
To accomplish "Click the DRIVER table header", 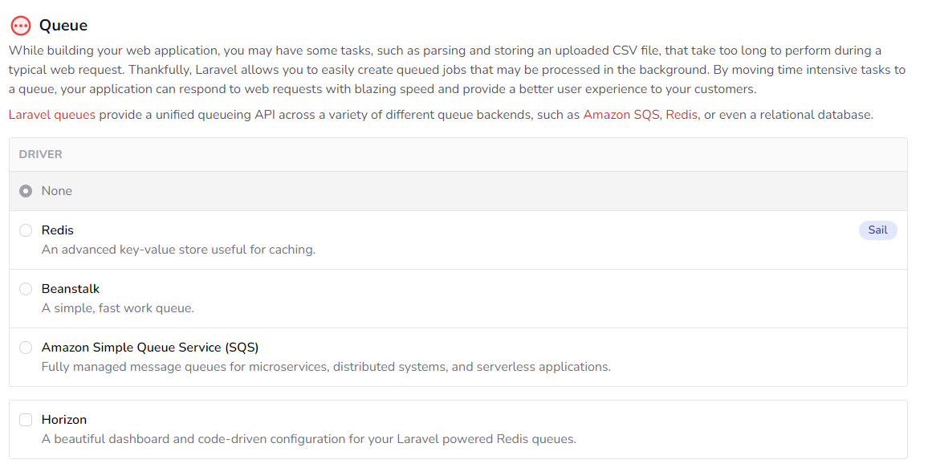I will (39, 153).
